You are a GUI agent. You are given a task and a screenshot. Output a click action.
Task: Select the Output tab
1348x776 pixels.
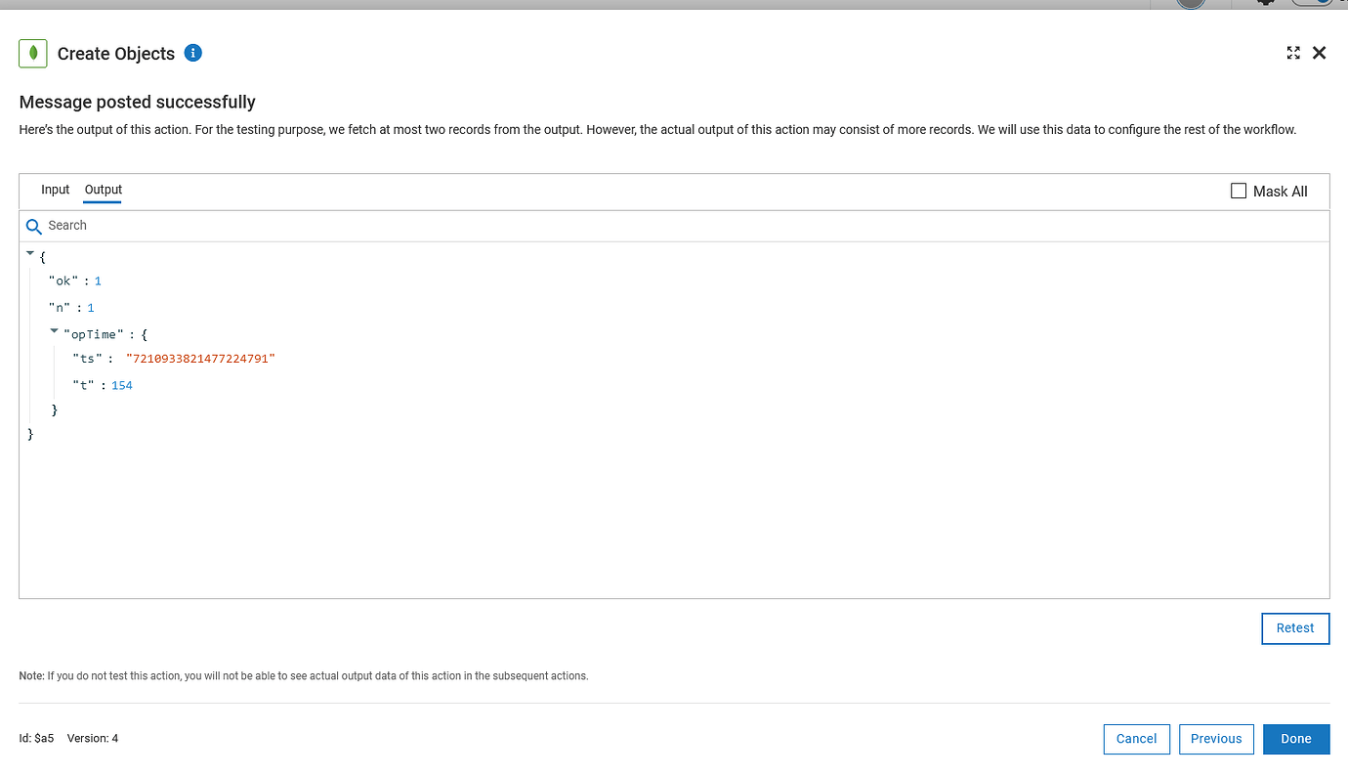pyautogui.click(x=103, y=190)
